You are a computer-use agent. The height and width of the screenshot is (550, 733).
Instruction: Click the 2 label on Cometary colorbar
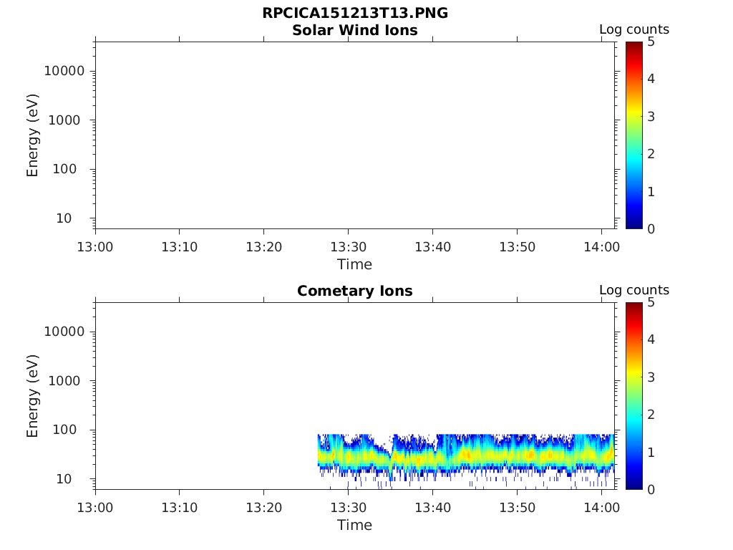click(651, 415)
